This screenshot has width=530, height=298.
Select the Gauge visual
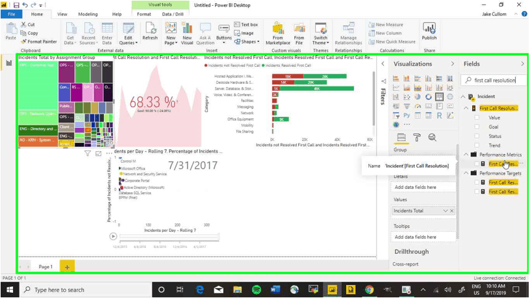point(418,106)
